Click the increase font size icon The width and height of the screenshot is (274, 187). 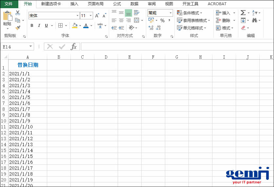click(x=97, y=16)
